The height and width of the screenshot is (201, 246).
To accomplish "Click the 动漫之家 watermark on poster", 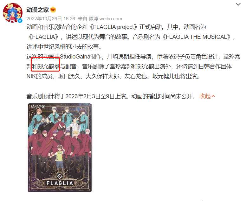I will coord(38,107).
